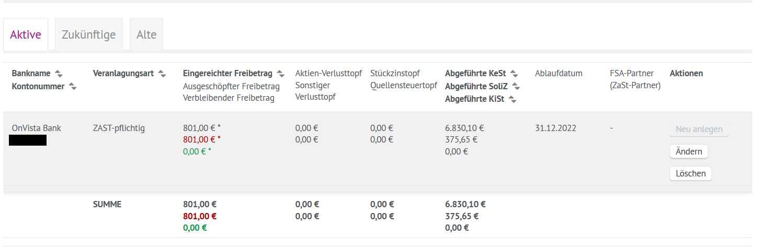Click sort arrows next to Eingereichter Freibetrag
This screenshot has height=249, width=760.
coord(281,74)
